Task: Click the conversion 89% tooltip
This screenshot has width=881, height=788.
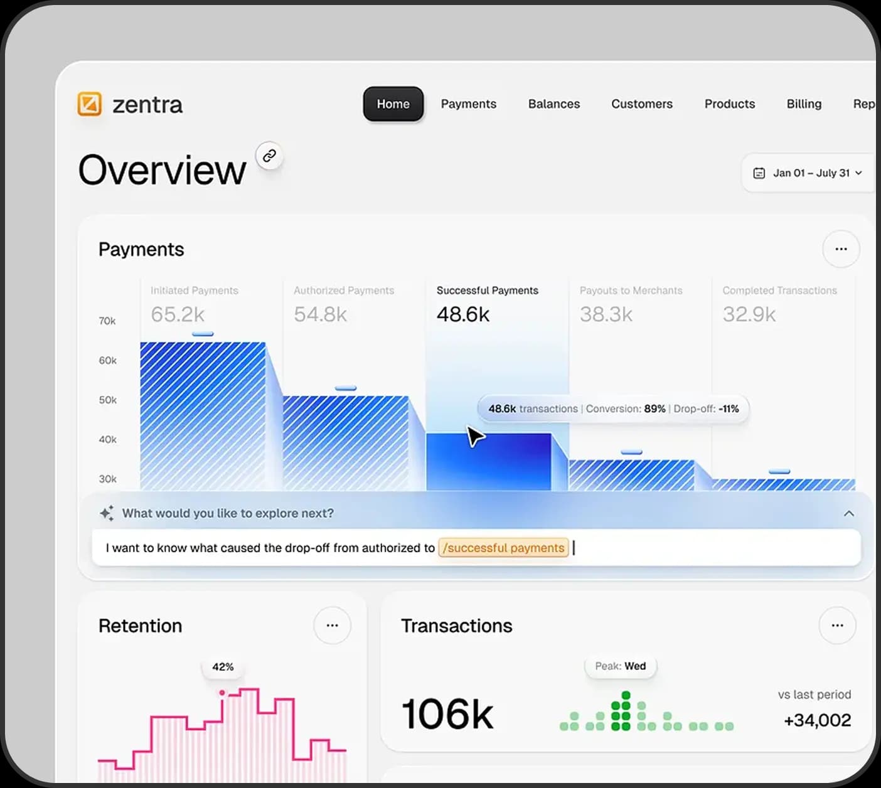Action: [x=614, y=409]
